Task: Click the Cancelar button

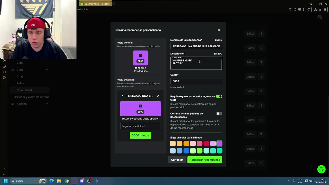Action: (177, 160)
